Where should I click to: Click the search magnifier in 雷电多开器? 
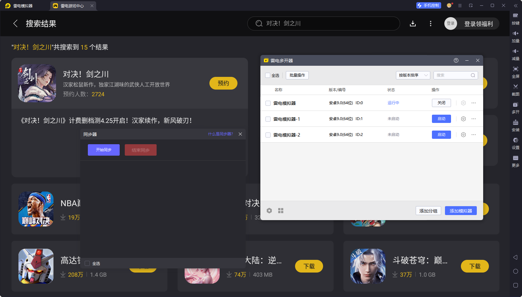click(473, 75)
